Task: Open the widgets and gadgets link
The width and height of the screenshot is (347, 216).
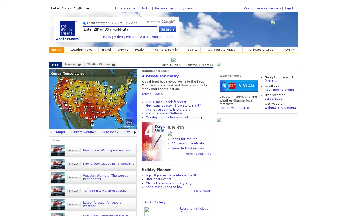Action: point(281,107)
